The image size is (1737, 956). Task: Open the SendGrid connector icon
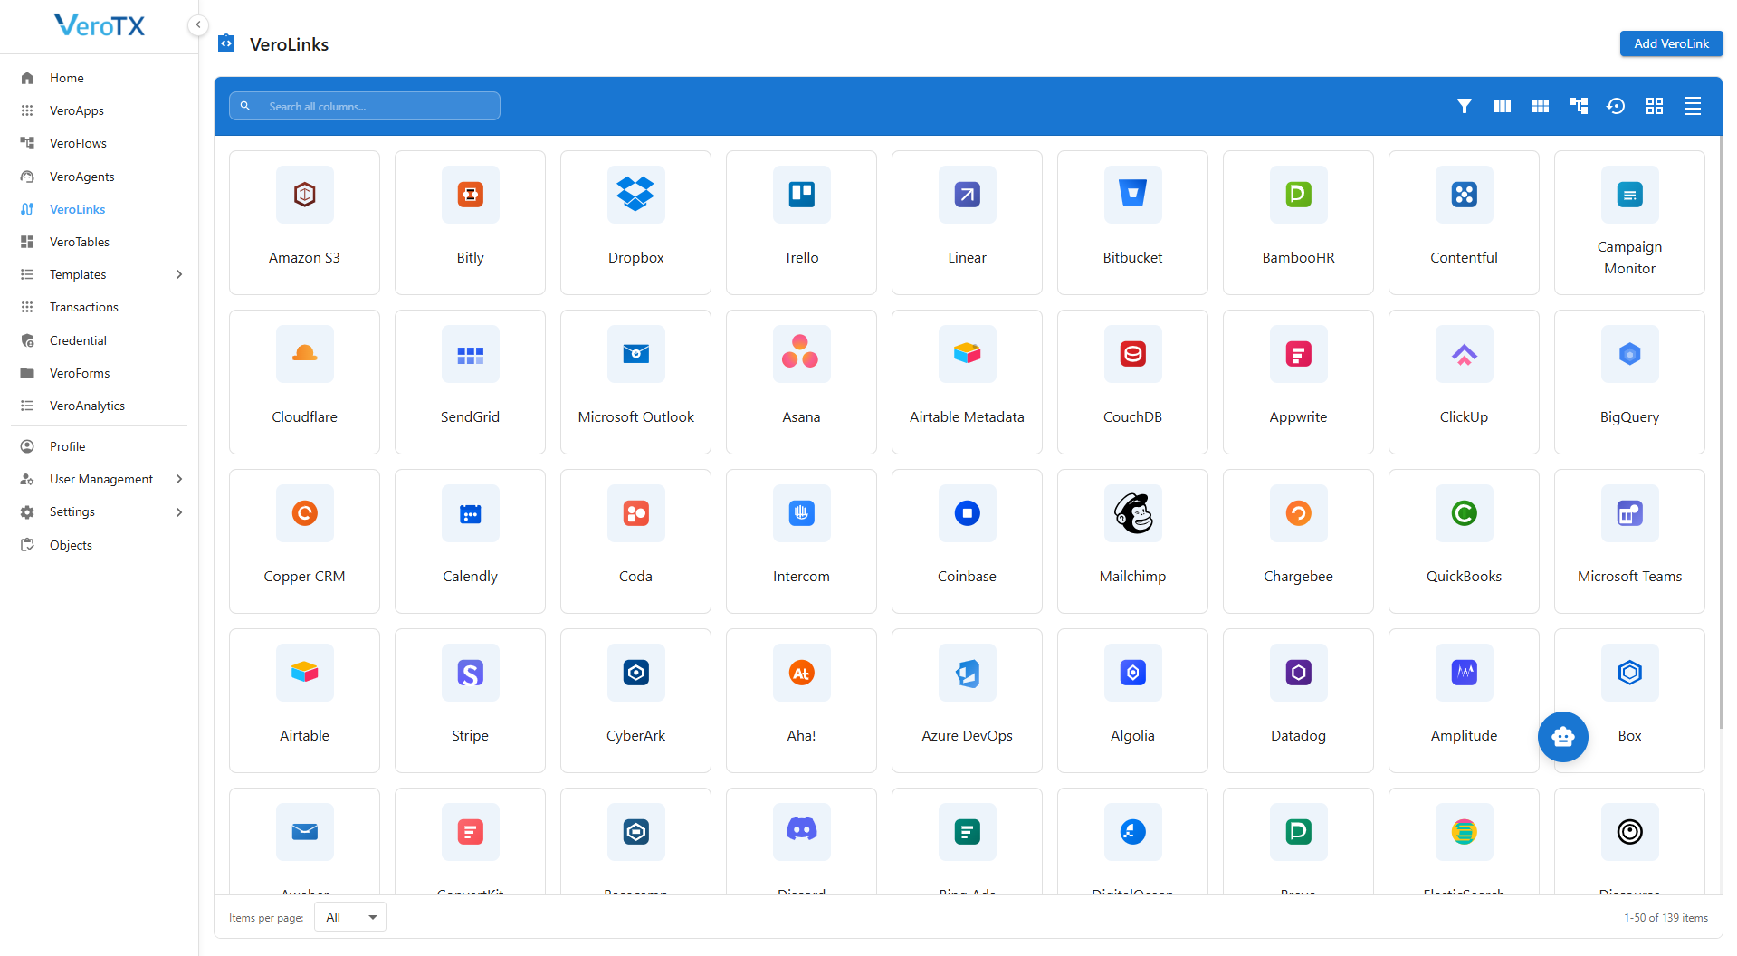click(470, 354)
